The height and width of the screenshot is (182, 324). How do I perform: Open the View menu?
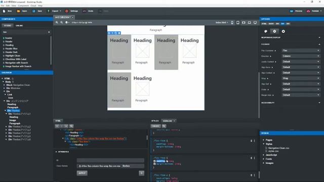(14, 6)
